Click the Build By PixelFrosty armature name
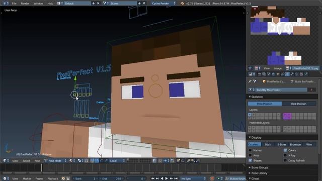The image size is (322, 181). pyautogui.click(x=281, y=90)
